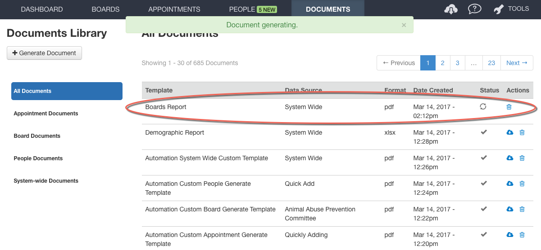This screenshot has width=541, height=250.
Task: Select All Documents in sidebar
Action: 67,91
